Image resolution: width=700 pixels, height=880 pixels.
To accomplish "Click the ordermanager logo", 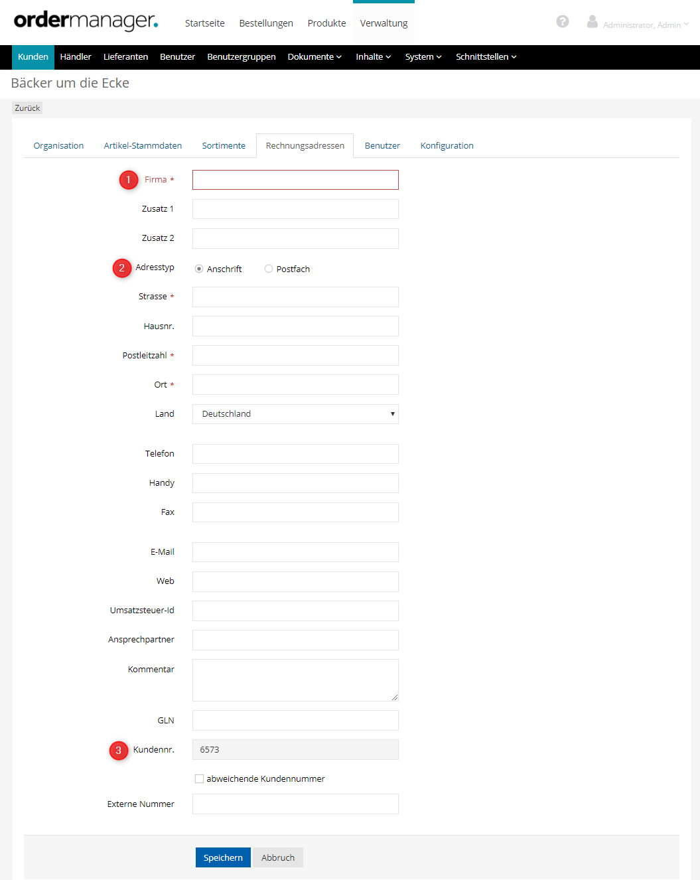I will pos(86,21).
